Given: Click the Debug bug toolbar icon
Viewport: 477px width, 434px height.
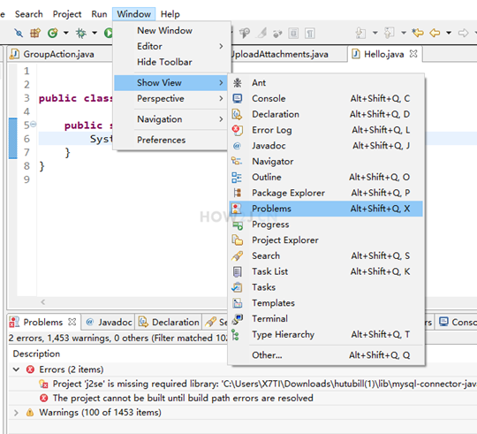Looking at the screenshot, I should click(x=81, y=33).
